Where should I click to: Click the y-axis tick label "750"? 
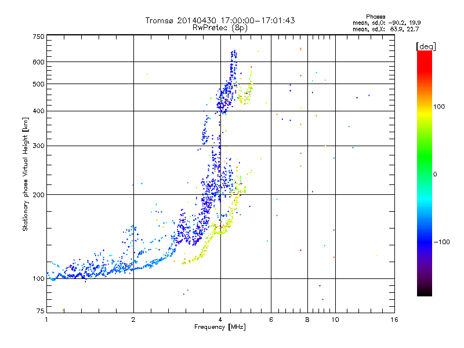click(x=38, y=37)
